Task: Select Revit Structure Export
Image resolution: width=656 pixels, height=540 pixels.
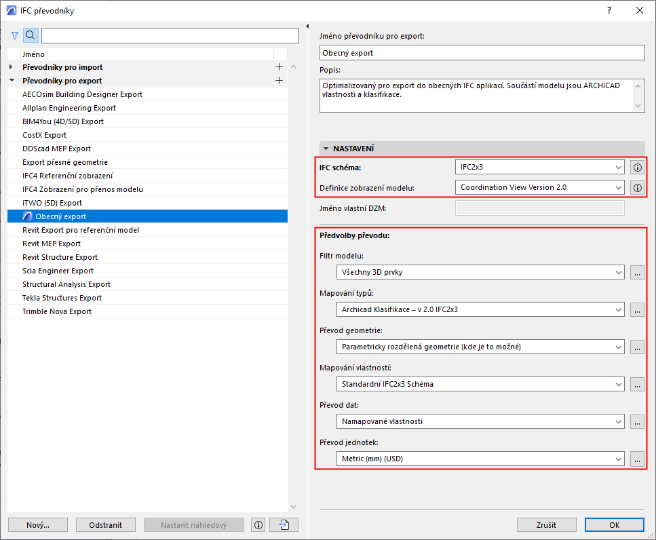Action: click(148, 257)
